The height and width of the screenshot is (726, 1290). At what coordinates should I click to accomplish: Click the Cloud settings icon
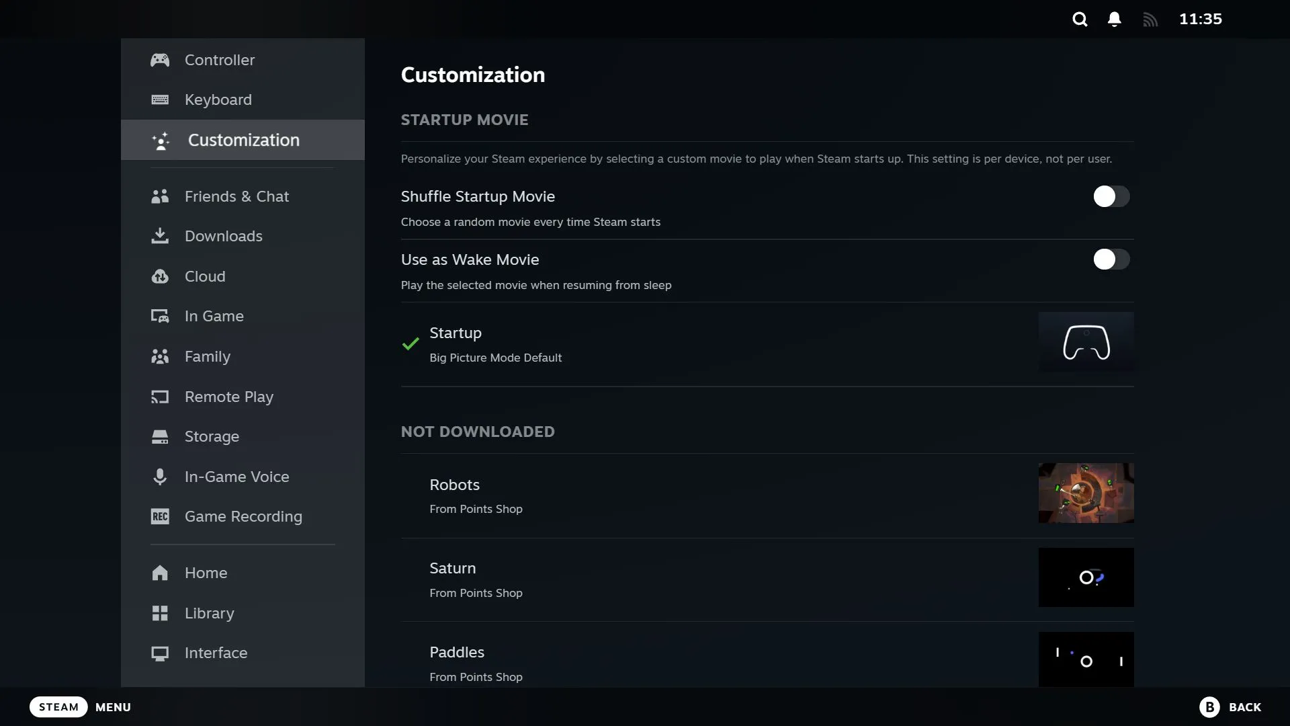[161, 276]
